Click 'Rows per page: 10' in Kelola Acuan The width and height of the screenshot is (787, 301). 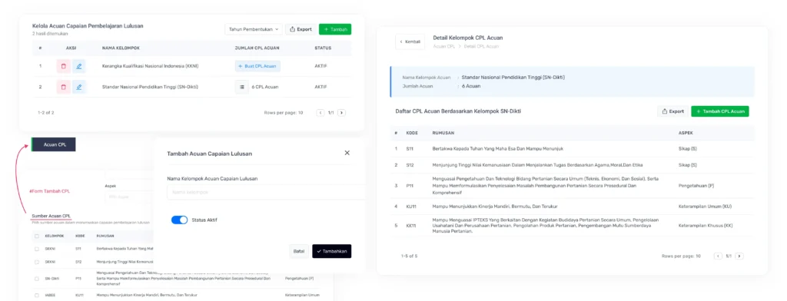click(x=283, y=113)
